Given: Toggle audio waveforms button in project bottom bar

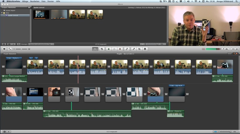Looking at the screenshot, I should (x=215, y=132).
